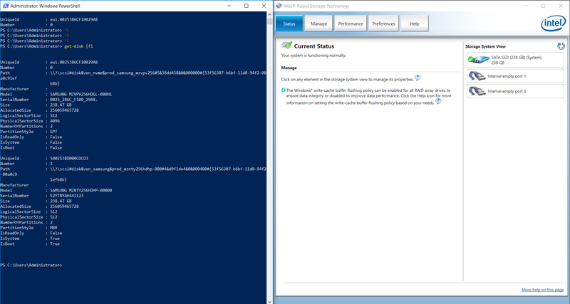Click the PowerShell vertical scrollbar thumb
Viewport: 570px width, 304px height.
269,21
